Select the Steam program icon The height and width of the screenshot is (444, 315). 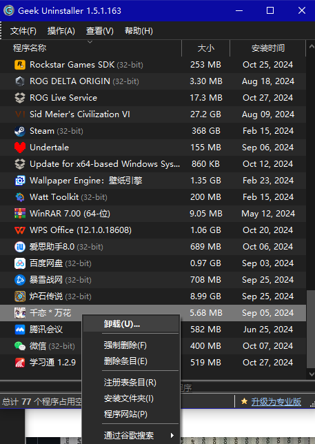tap(20, 131)
